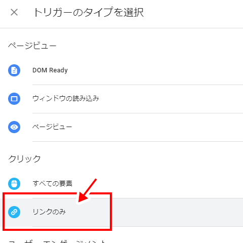Click the トリガーのタイプを選択 panel title
243x243 pixels.
click(89, 12)
